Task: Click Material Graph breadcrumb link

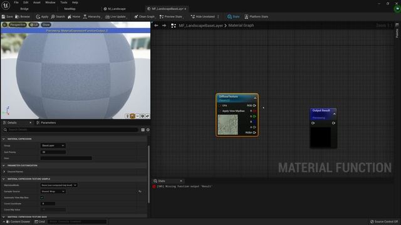Action: pyautogui.click(x=241, y=26)
